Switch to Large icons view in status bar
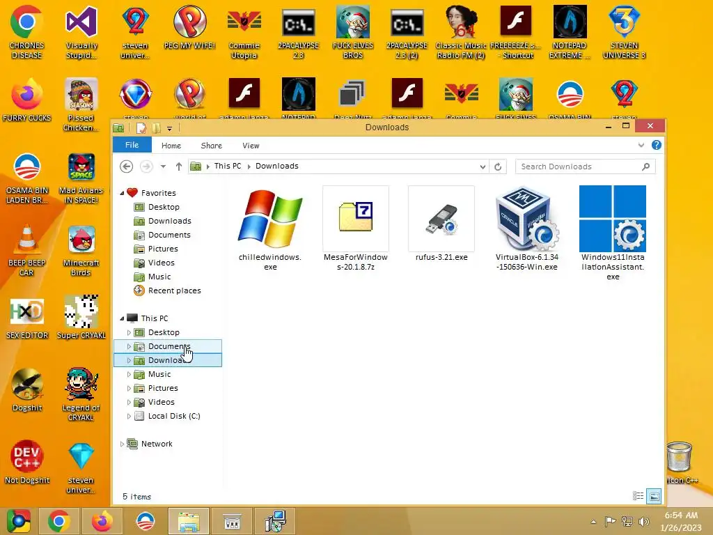Image resolution: width=713 pixels, height=535 pixels. (654, 496)
